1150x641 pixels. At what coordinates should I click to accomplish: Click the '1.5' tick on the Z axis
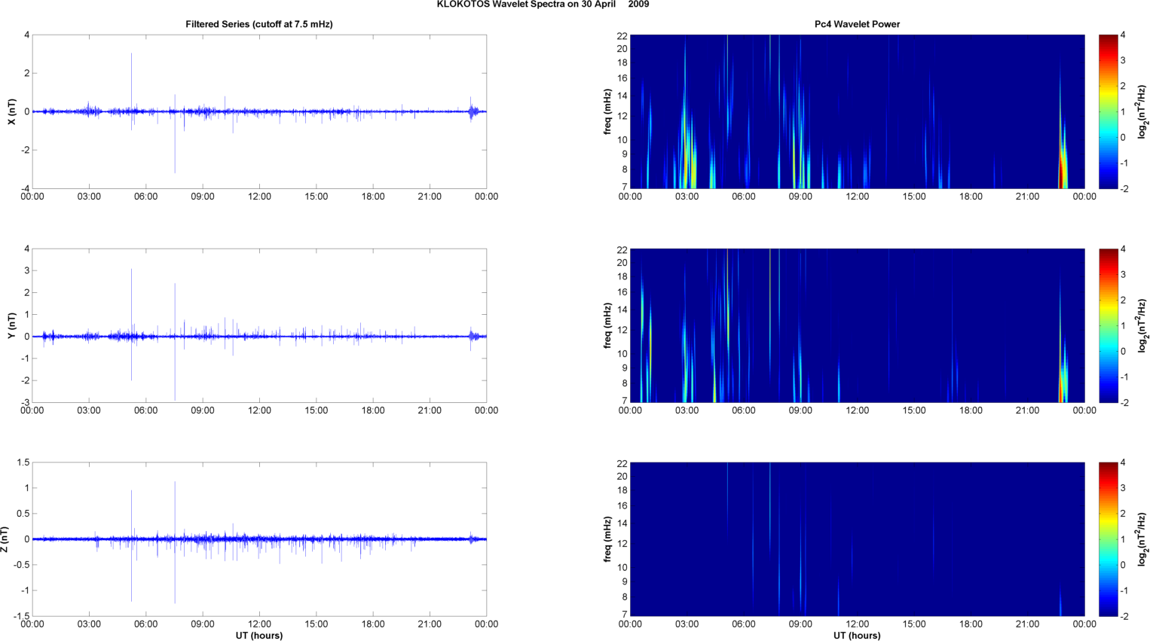23,462
